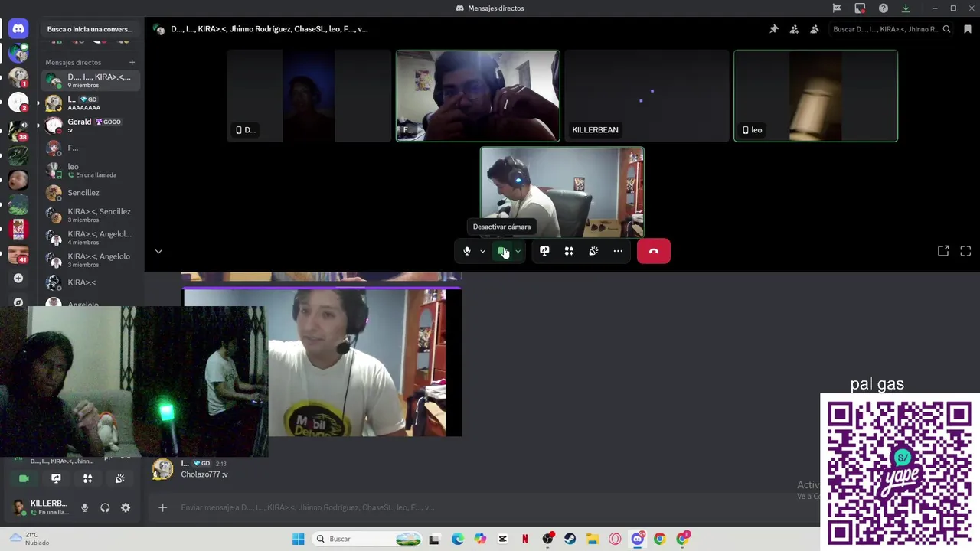Image resolution: width=980 pixels, height=551 pixels.
Task: Hang up with red disconnect button
Action: pyautogui.click(x=654, y=251)
